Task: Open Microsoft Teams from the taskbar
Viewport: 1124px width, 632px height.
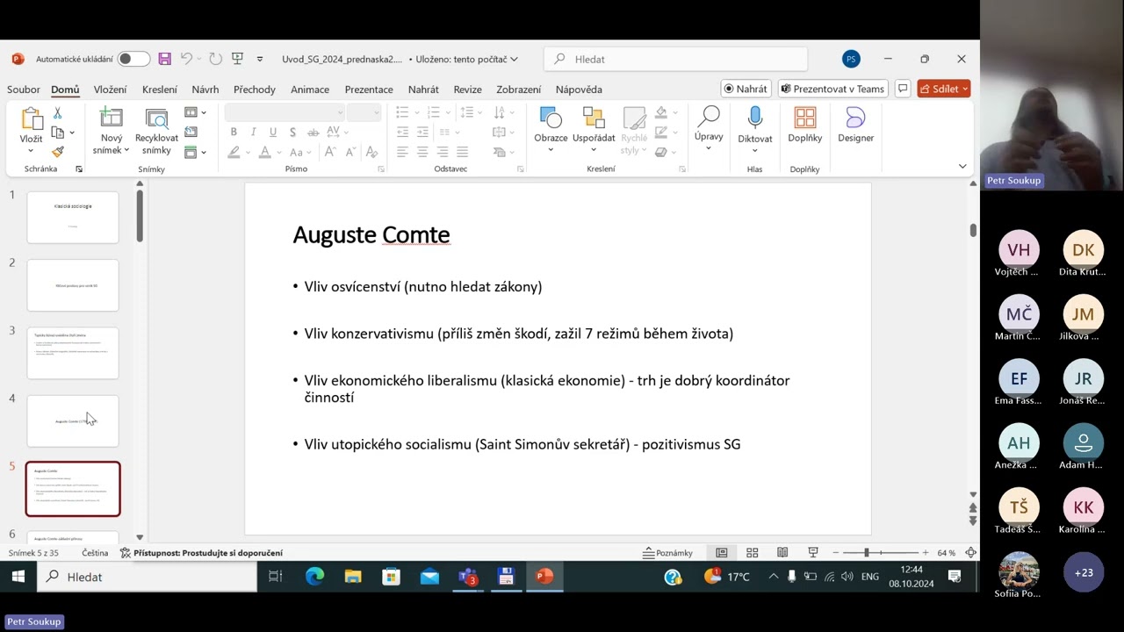Action: point(467,577)
